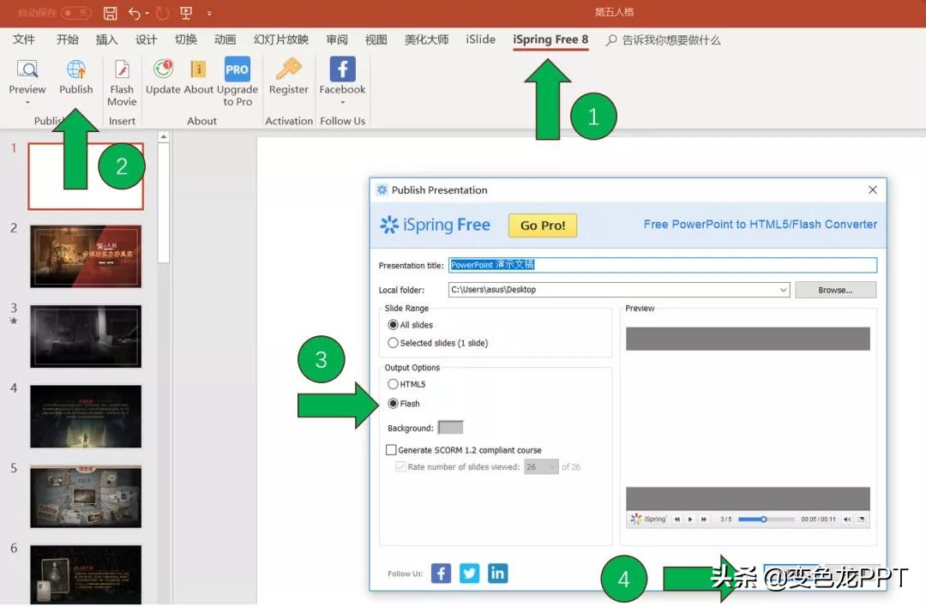Image resolution: width=926 pixels, height=607 pixels.
Task: Click Upgrade to Pro icon
Action: tap(237, 69)
